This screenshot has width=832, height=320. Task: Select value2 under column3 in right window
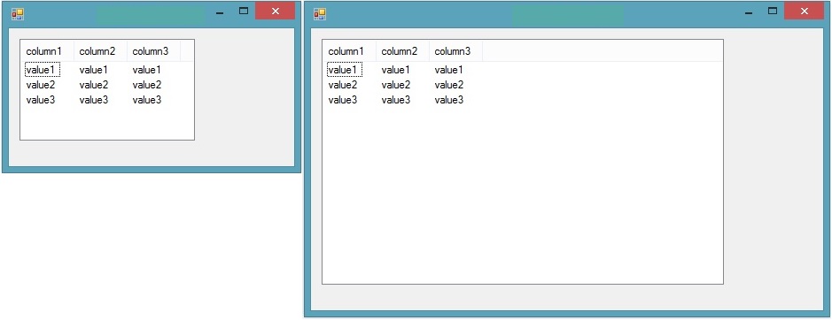point(449,85)
